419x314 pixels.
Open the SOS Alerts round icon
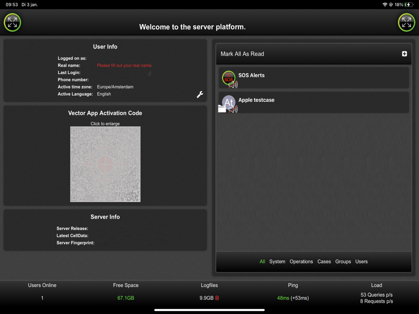coord(228,77)
